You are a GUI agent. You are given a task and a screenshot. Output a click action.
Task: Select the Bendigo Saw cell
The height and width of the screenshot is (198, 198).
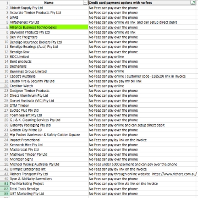[48, 52]
